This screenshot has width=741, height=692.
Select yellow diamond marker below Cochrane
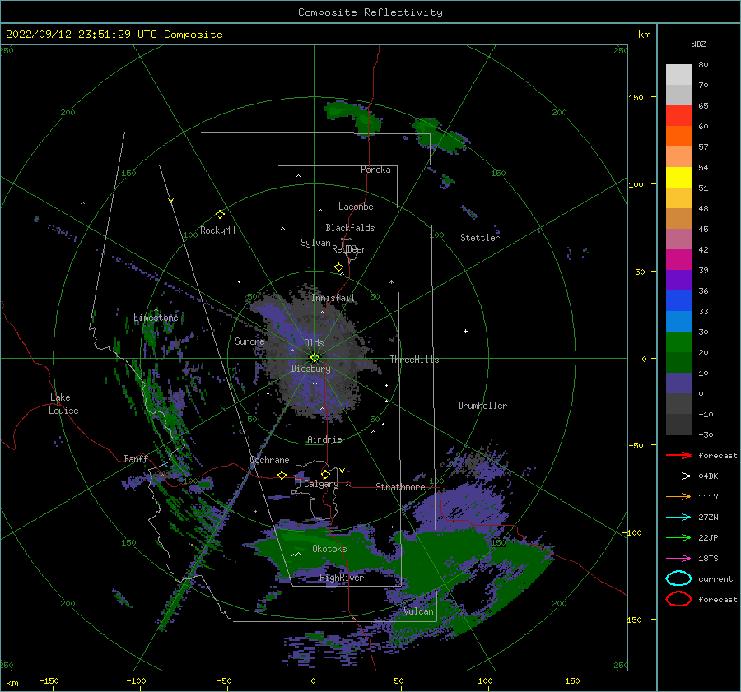click(282, 475)
